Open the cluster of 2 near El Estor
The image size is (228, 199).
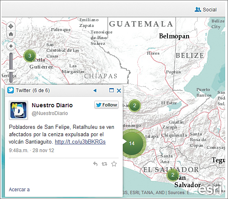tap(135, 106)
